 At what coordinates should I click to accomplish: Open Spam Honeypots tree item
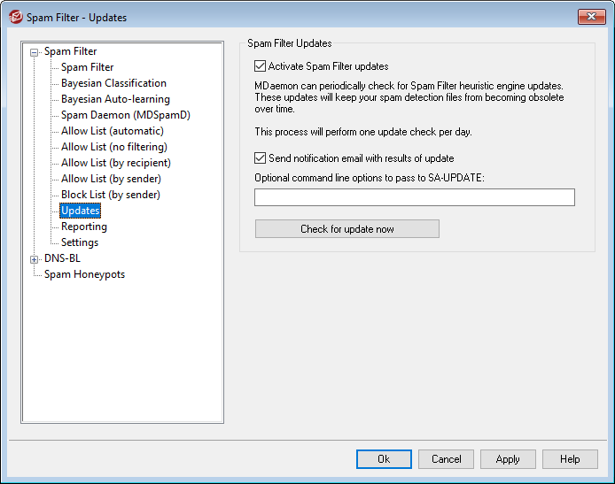[x=84, y=274]
